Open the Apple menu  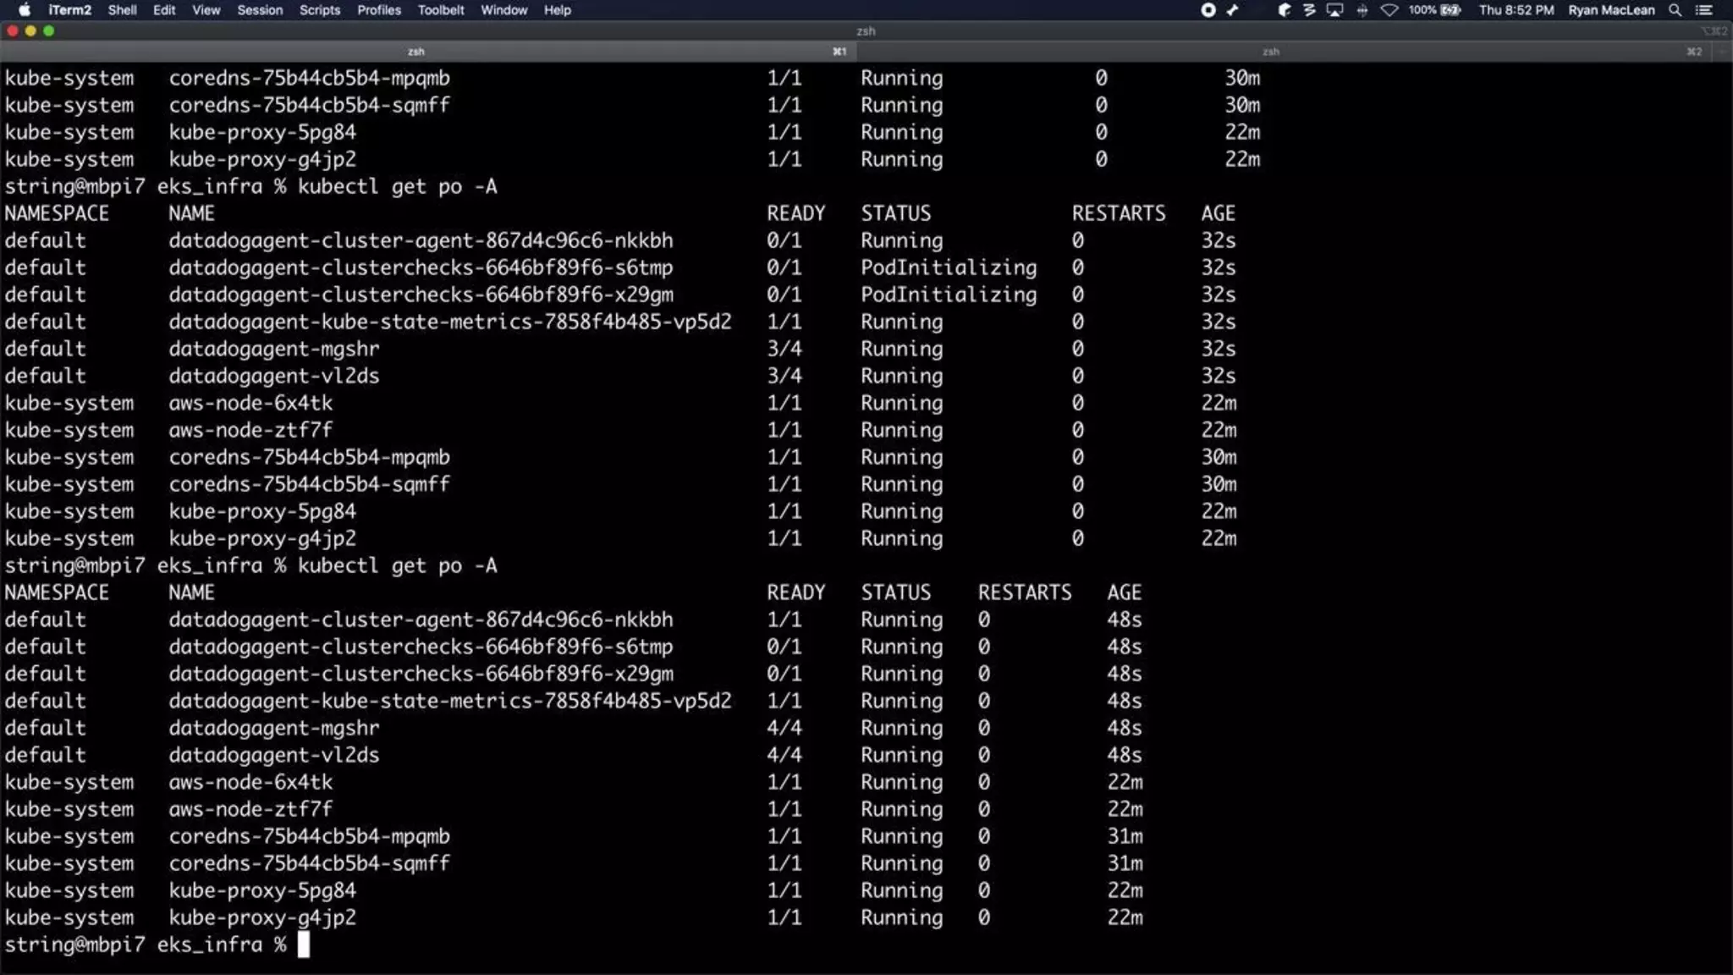click(25, 10)
